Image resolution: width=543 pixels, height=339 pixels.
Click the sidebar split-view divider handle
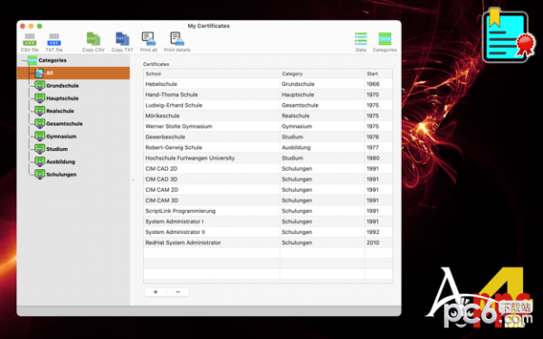(x=133, y=180)
